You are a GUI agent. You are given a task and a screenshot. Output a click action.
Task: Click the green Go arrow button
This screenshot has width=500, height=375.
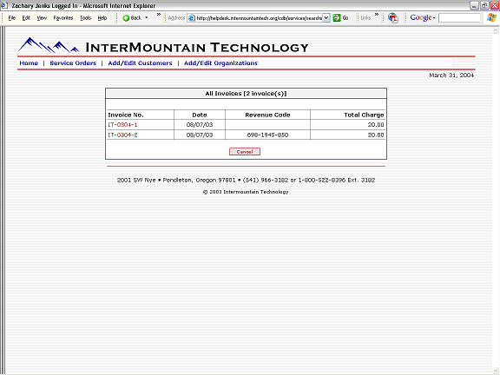click(337, 18)
